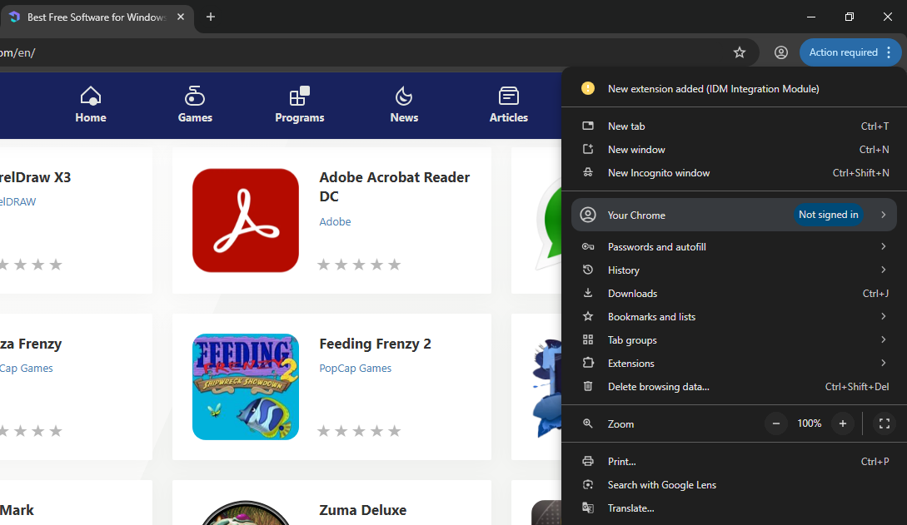
Task: Bookmark this page with the star icon
Action: [x=739, y=52]
